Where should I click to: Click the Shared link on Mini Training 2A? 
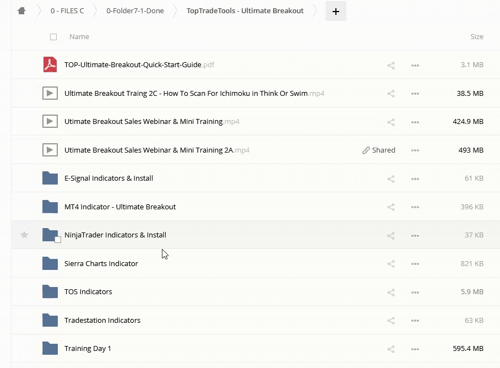379,150
